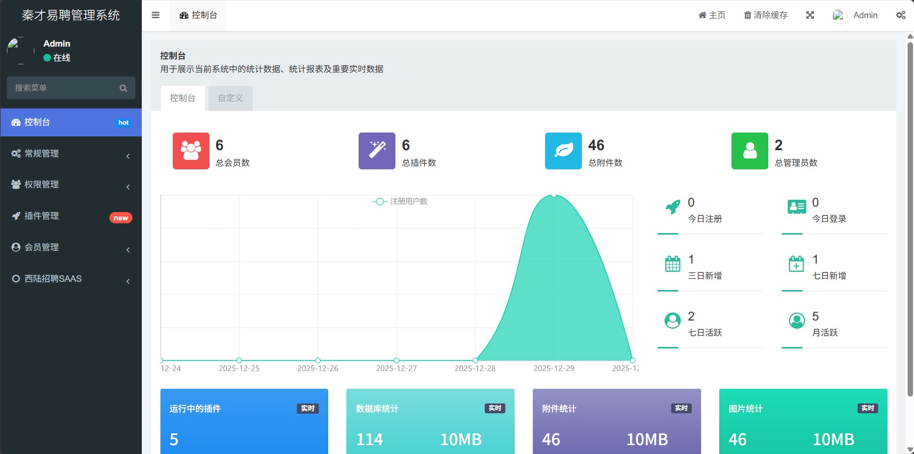
Task: Click the 在线 status text
Action: tap(62, 58)
